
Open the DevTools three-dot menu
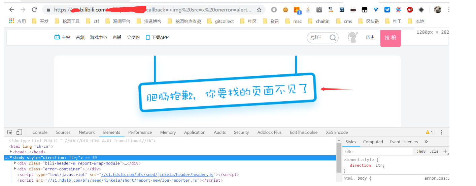click(x=441, y=132)
